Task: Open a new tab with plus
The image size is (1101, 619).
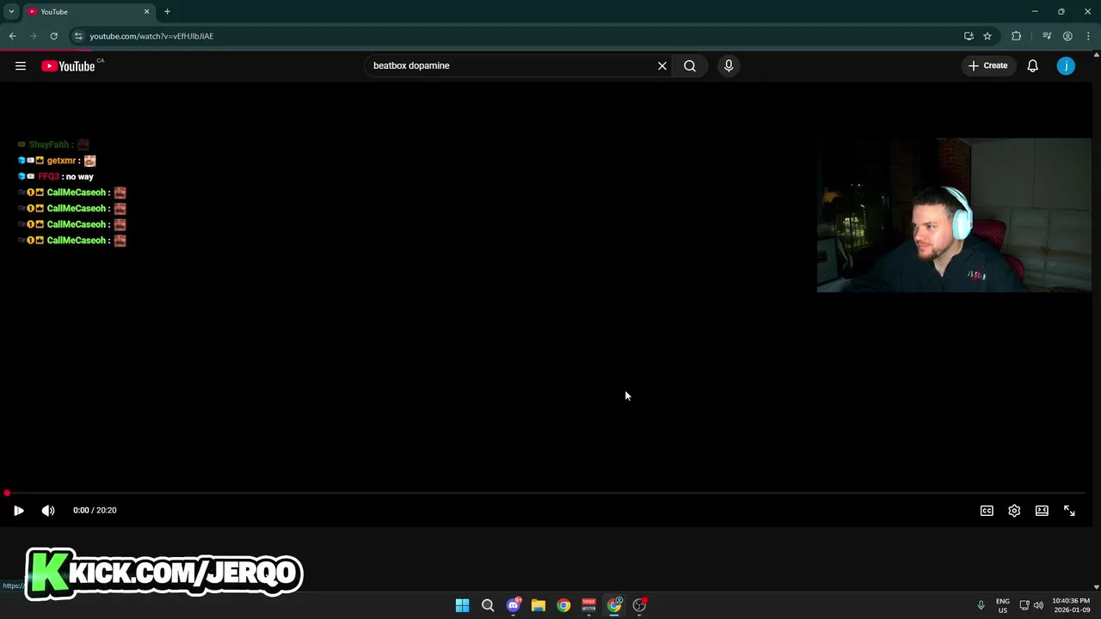Action: point(167,12)
